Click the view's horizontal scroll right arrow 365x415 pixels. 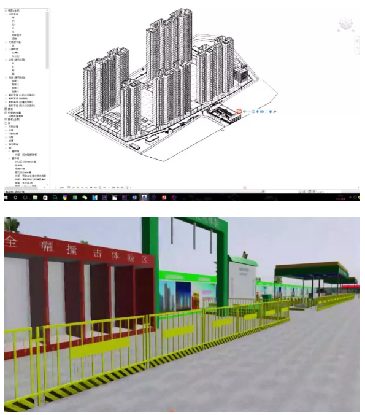click(358, 188)
